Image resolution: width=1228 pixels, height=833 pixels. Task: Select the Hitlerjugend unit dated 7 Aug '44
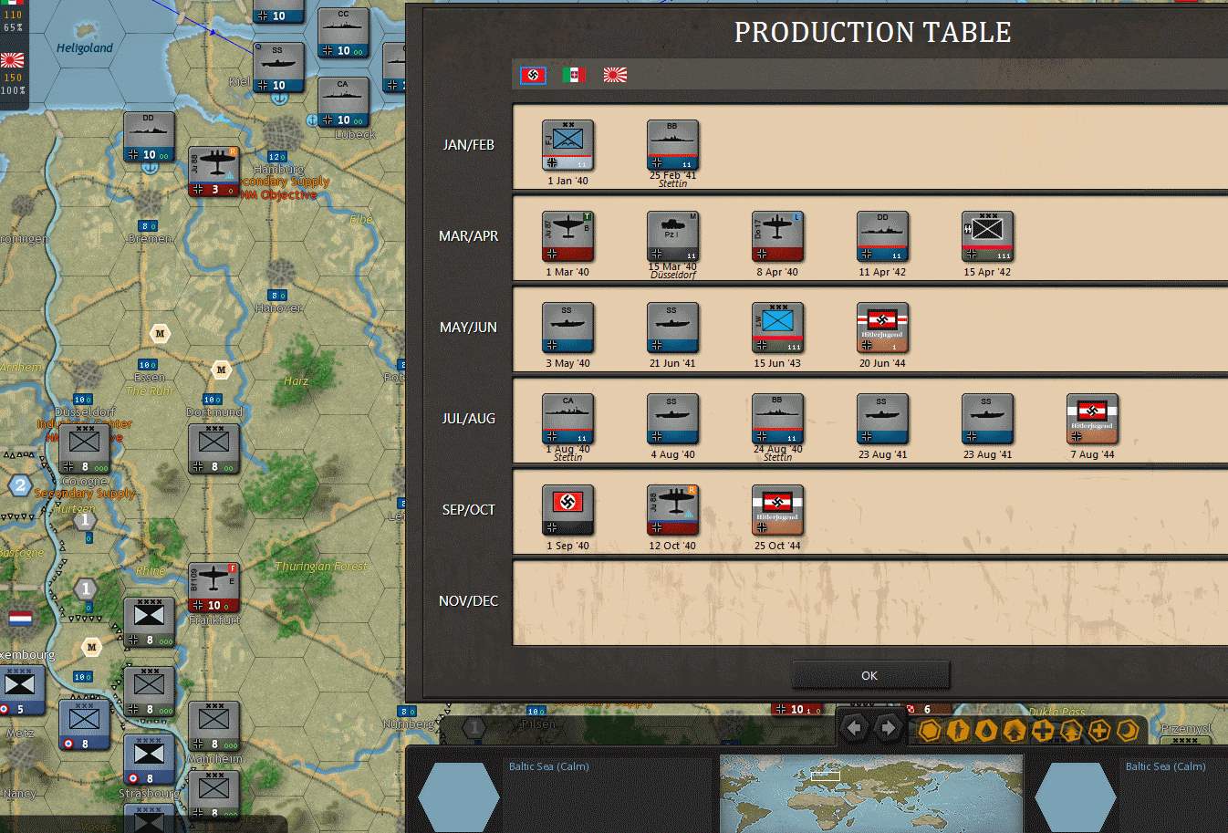point(1092,420)
